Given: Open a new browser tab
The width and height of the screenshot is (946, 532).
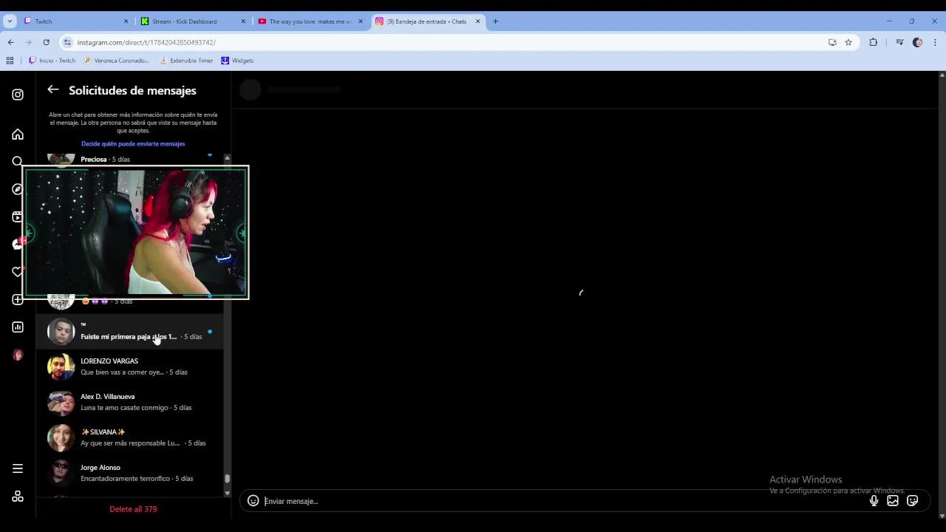Looking at the screenshot, I should pos(495,21).
